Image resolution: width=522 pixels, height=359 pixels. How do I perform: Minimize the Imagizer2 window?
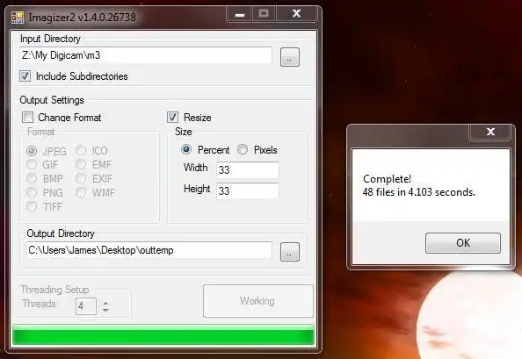(x=239, y=14)
